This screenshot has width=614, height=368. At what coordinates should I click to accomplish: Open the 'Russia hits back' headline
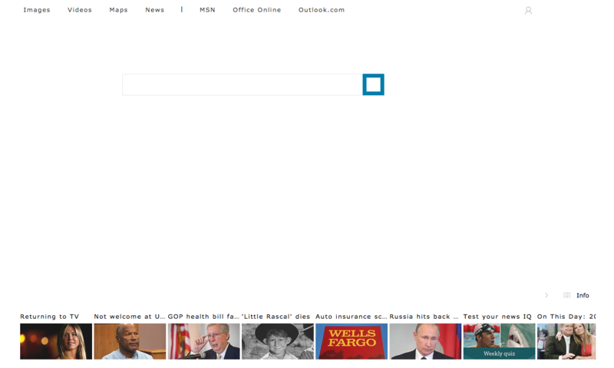(424, 317)
